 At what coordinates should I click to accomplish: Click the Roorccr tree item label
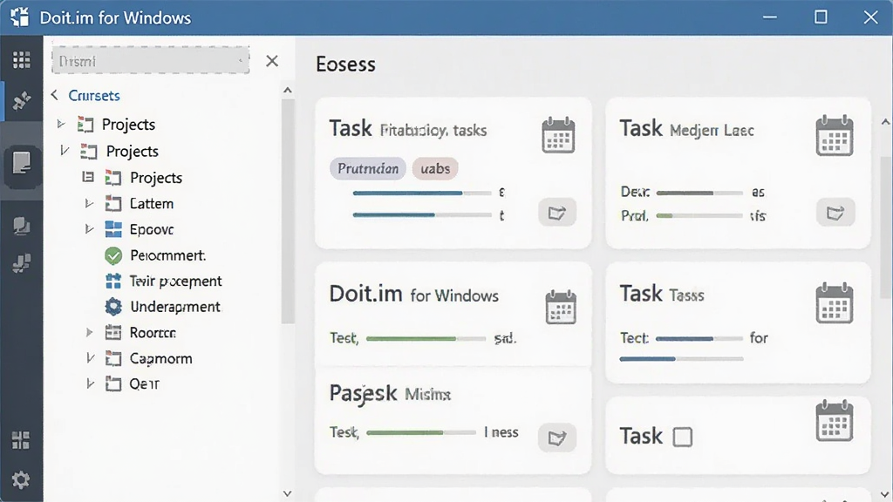pos(153,332)
